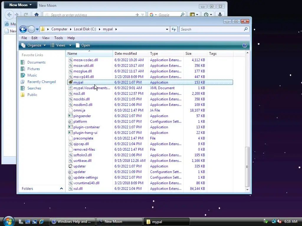The height and width of the screenshot is (226, 302).
Task: Click the Public folder icon in sidebar
Action: [x=23, y=95]
